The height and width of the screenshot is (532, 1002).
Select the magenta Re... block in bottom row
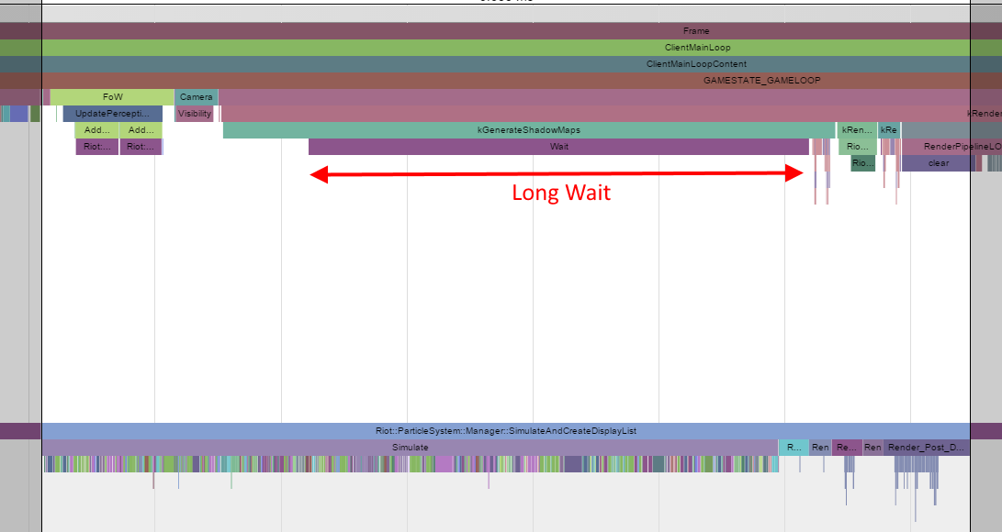click(x=847, y=448)
